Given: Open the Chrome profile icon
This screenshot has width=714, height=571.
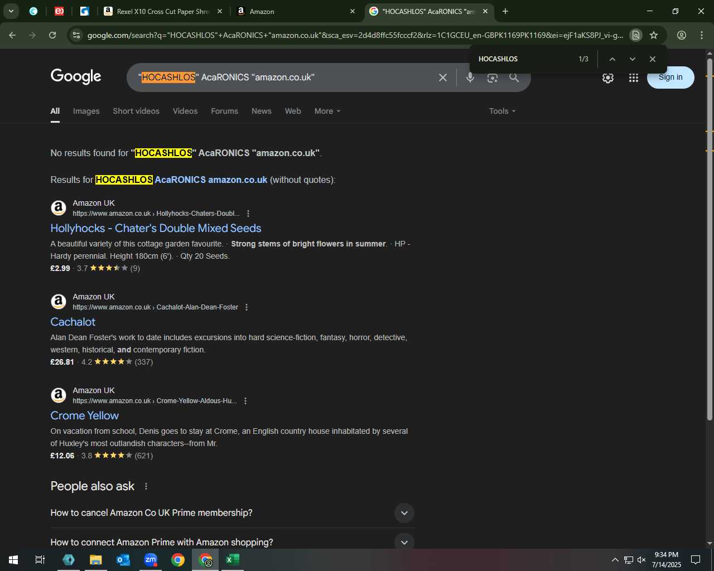Looking at the screenshot, I should pos(682,35).
